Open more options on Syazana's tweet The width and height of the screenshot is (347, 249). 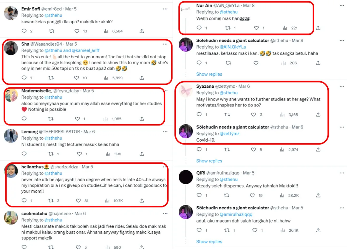(x=342, y=86)
